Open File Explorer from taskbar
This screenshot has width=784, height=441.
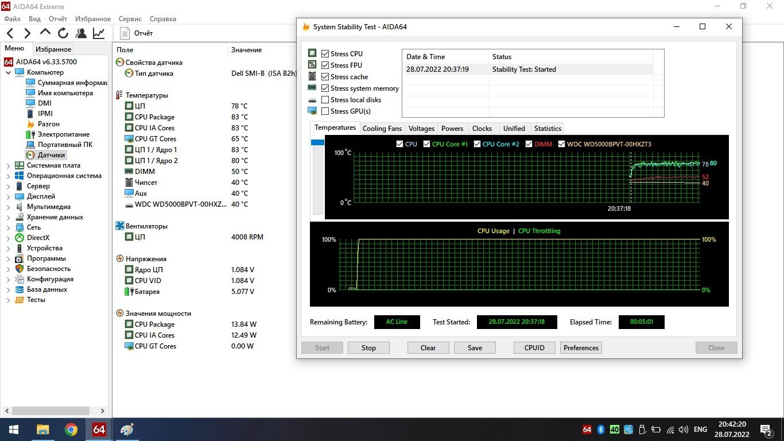pos(43,430)
